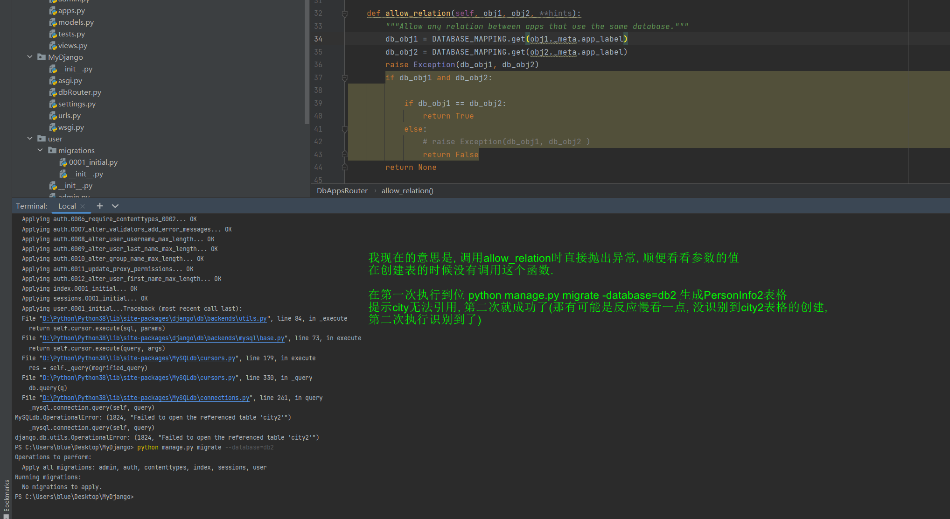Open MySQLdb cursors.py line 179 link
950x519 pixels.
139,358
